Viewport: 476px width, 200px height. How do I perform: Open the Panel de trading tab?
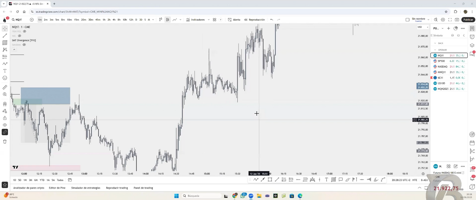(143, 188)
